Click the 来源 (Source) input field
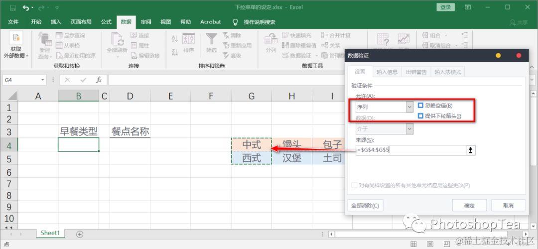 [x=410, y=150]
